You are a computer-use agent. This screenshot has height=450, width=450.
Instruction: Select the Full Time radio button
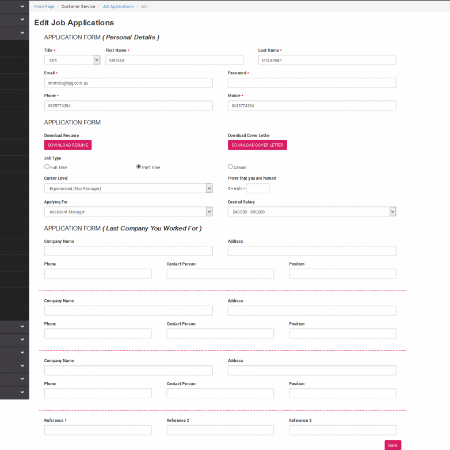click(47, 167)
